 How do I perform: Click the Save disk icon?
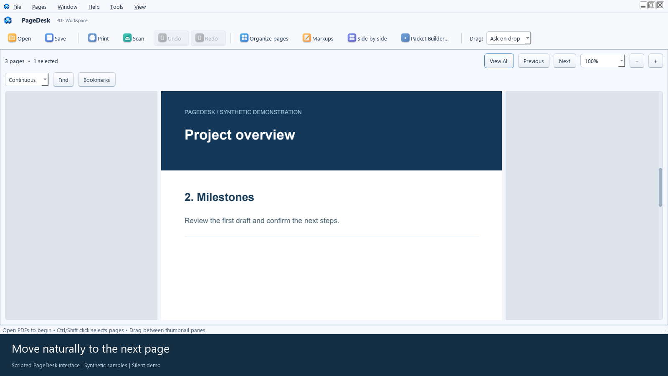click(x=49, y=38)
